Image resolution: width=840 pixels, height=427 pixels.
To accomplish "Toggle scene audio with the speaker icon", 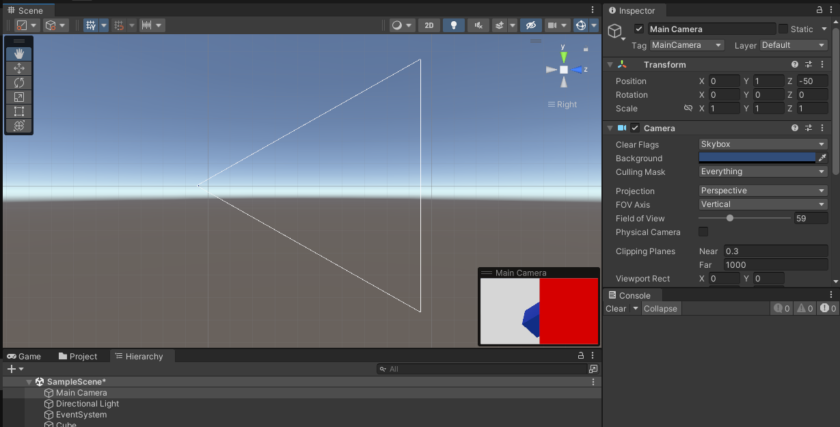I will (x=478, y=25).
